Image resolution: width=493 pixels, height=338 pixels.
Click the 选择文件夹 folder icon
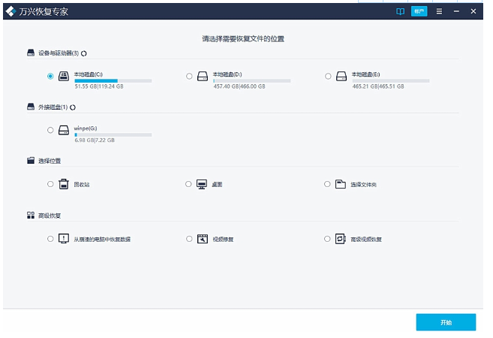tap(341, 184)
